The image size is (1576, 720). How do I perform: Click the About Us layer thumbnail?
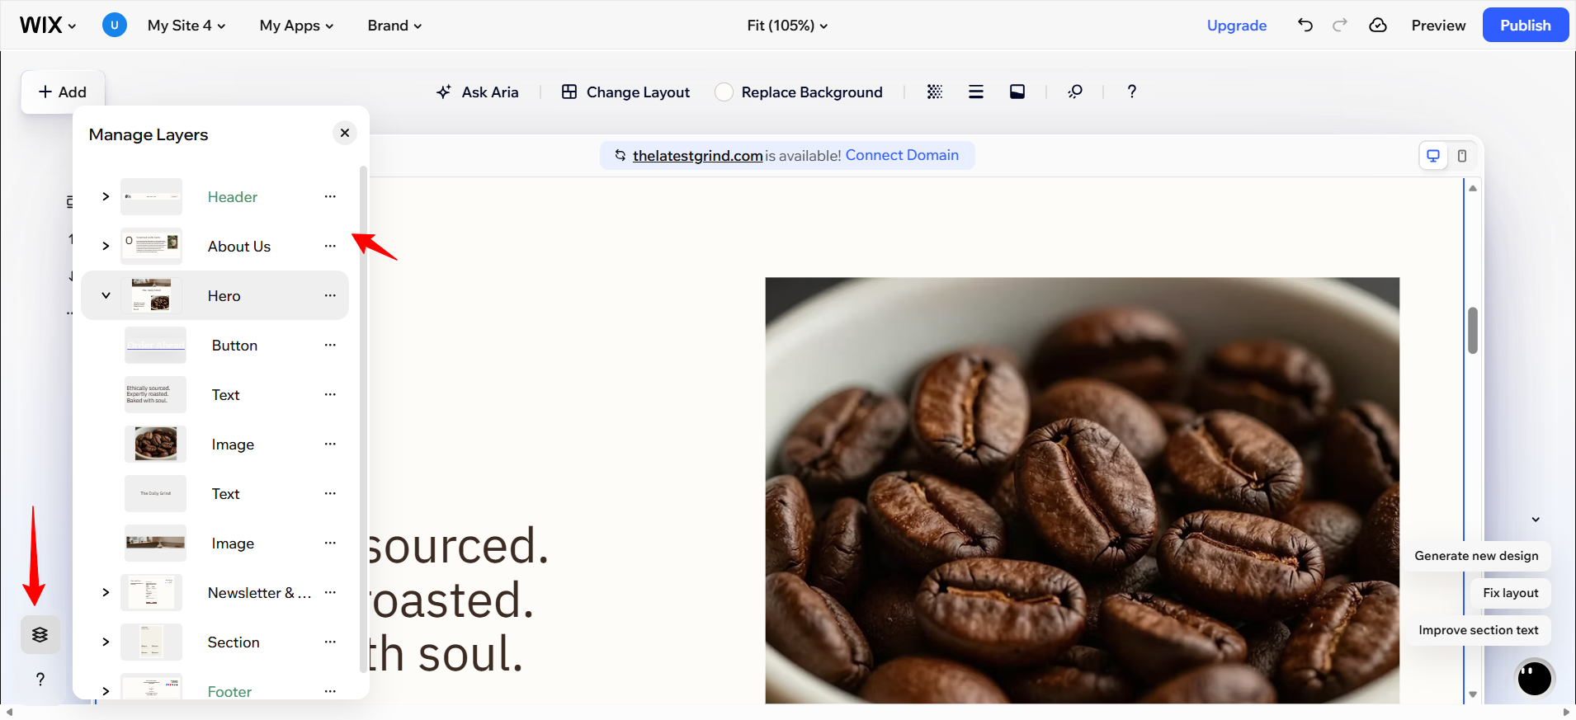[151, 246]
